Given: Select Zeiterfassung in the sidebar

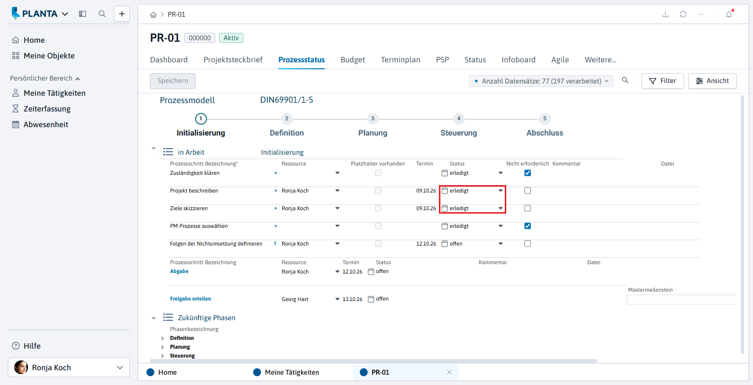Looking at the screenshot, I should (x=47, y=109).
